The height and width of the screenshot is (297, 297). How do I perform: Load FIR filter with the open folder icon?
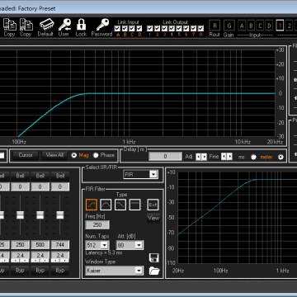click(x=154, y=271)
